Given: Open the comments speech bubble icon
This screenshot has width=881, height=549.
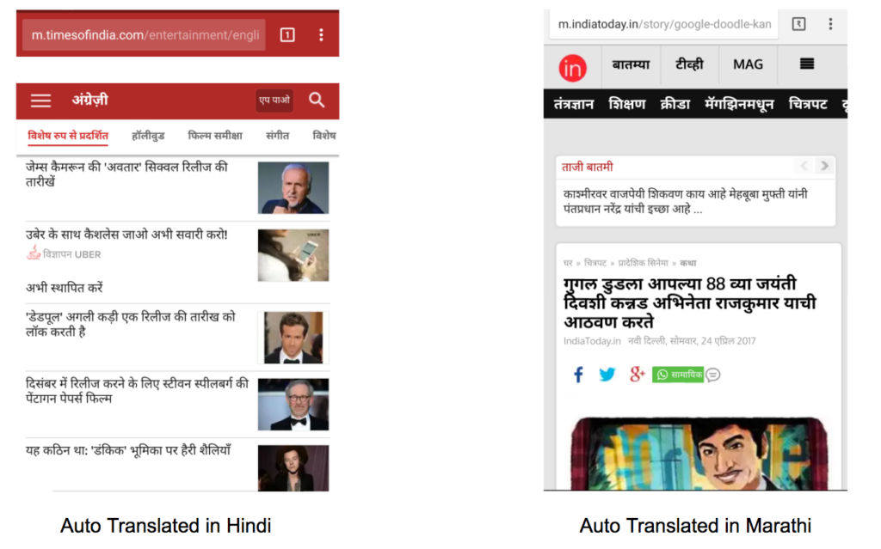Looking at the screenshot, I should pos(713,375).
